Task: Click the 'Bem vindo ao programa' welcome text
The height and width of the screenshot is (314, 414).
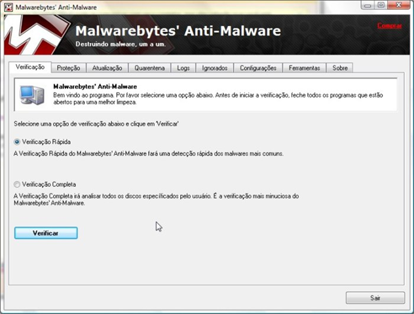Action: [218, 98]
